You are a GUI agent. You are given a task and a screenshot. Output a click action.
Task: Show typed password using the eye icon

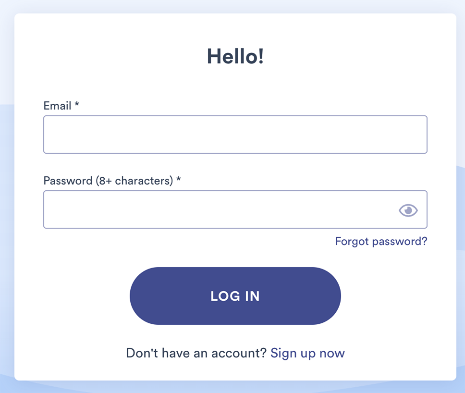(408, 210)
